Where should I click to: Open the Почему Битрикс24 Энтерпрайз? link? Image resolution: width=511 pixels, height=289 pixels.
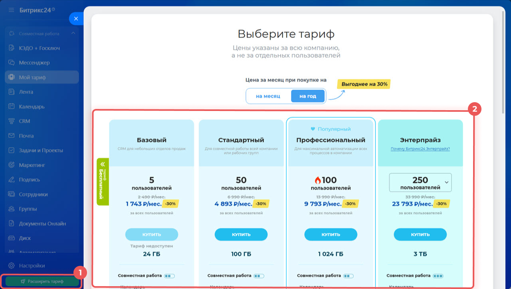[x=420, y=149]
